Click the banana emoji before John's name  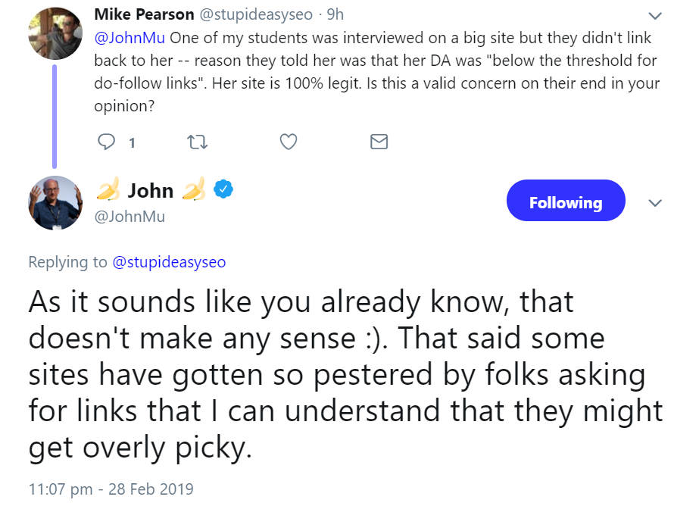click(x=108, y=191)
